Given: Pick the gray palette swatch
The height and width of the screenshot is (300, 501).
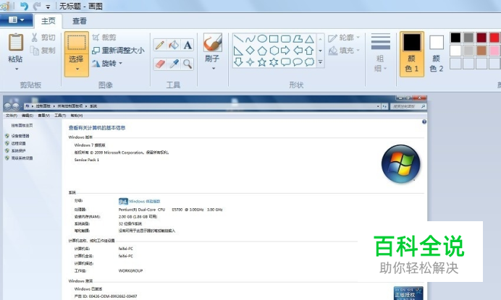Looking at the screenshot, I should 468,38.
